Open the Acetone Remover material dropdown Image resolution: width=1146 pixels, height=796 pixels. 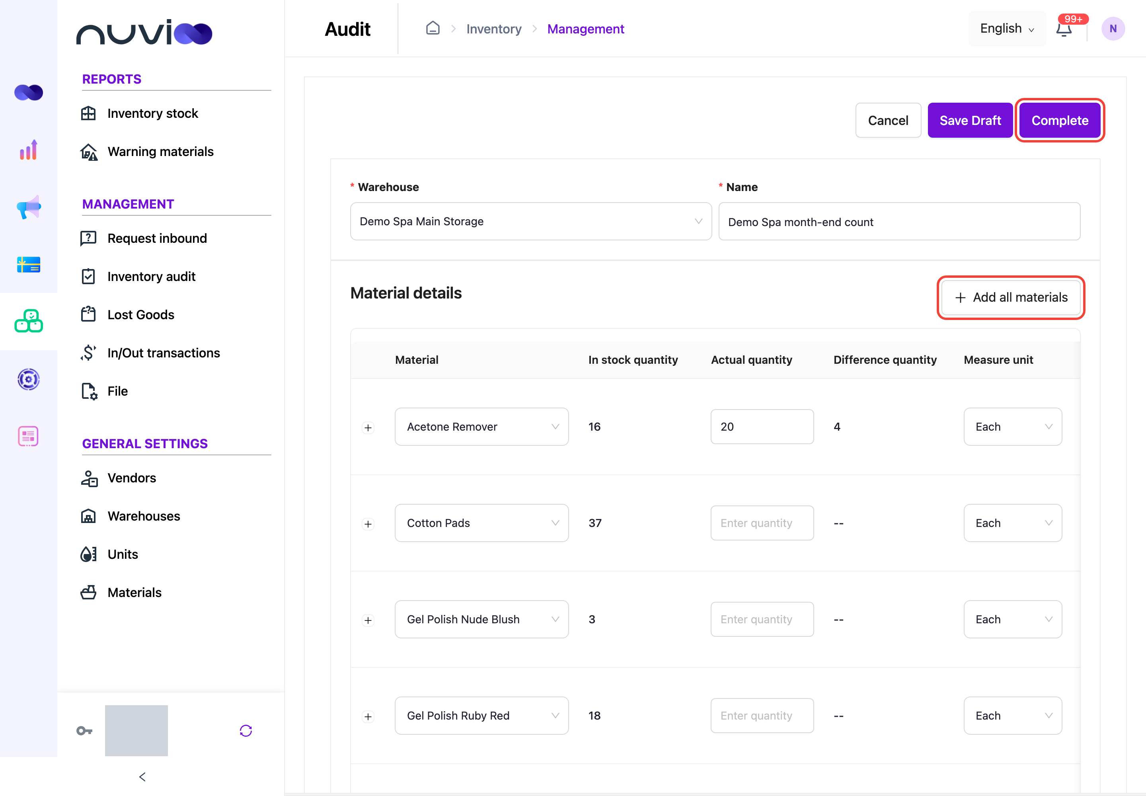(x=482, y=426)
